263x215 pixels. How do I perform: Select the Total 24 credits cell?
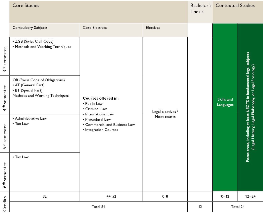(x=237, y=207)
